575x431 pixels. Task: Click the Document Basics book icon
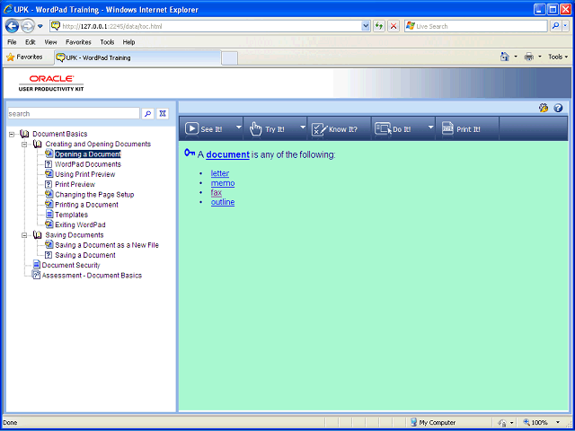(x=24, y=134)
